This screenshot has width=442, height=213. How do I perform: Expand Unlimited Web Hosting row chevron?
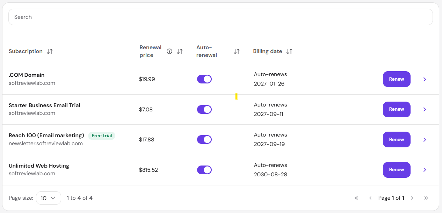click(425, 170)
